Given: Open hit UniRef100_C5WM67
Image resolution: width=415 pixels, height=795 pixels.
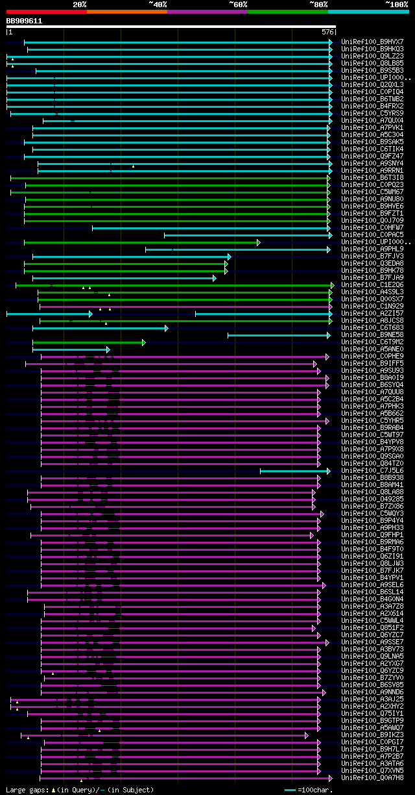Looking at the screenshot, I should (373, 192).
